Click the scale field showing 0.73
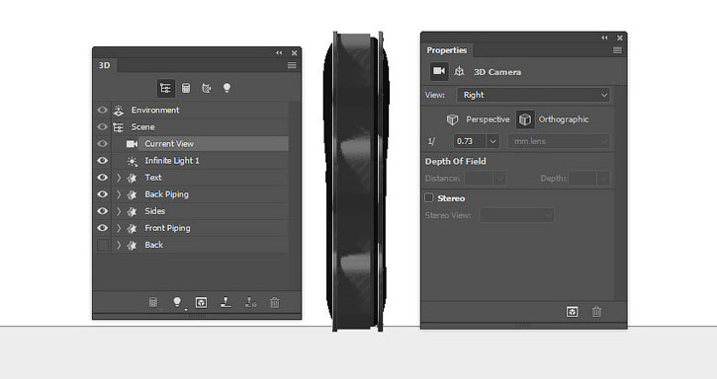This screenshot has width=717, height=379. click(x=470, y=141)
